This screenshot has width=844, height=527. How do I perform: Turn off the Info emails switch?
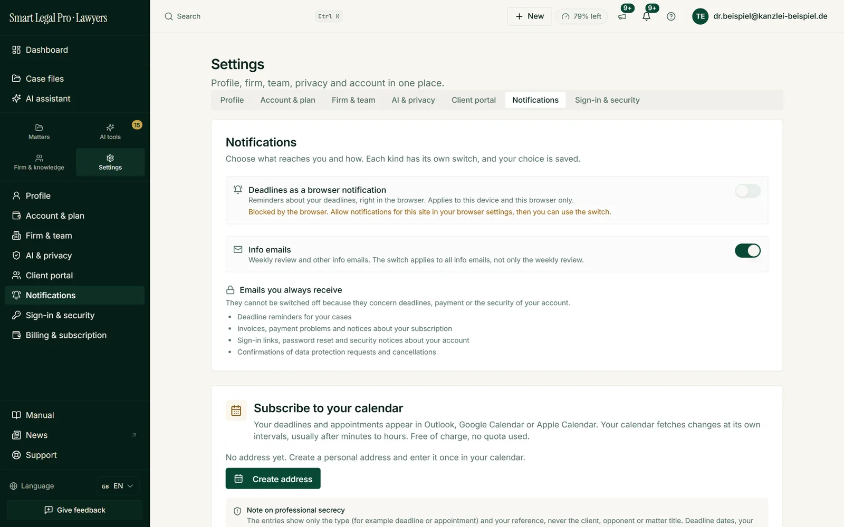[747, 251]
